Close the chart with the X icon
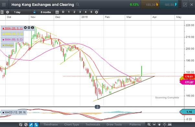This screenshot has width=195, height=127. point(192,5)
